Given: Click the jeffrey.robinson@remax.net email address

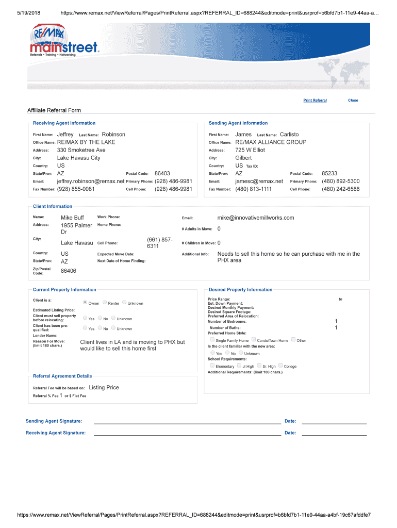Looking at the screenshot, I should [91, 181].
